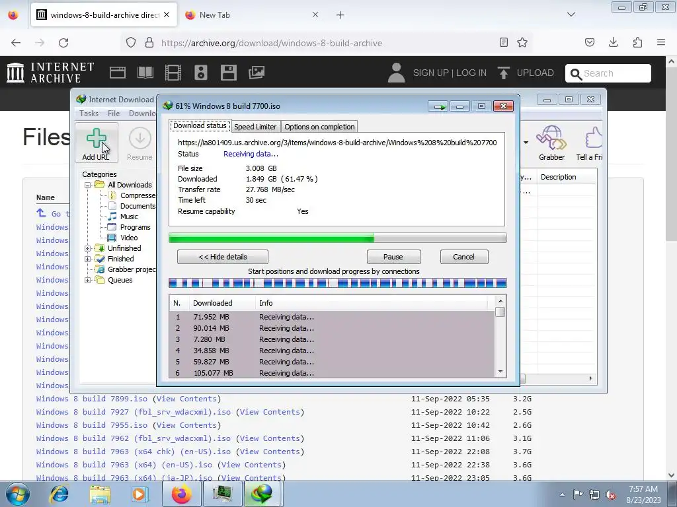Pause the download
Screen dimensions: 677x507
pyautogui.click(x=393, y=257)
